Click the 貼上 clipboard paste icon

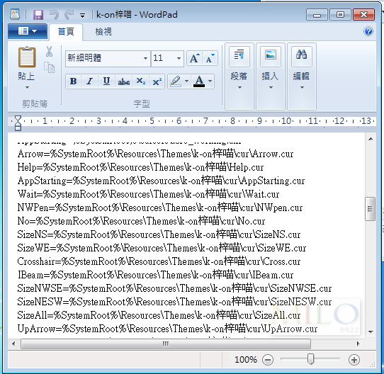pos(27,57)
